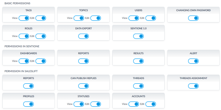Disable Dashboards Edit permission
The width and height of the screenshot is (221, 110).
(x=41, y=61)
